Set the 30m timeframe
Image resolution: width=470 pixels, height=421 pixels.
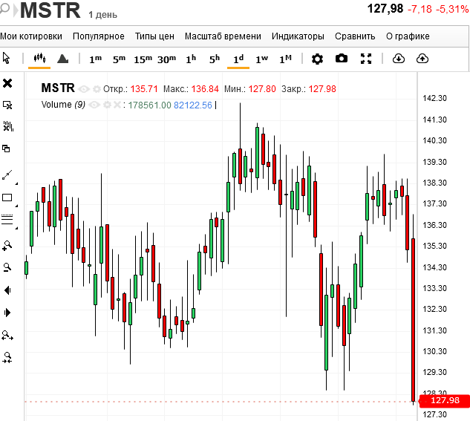pos(166,59)
